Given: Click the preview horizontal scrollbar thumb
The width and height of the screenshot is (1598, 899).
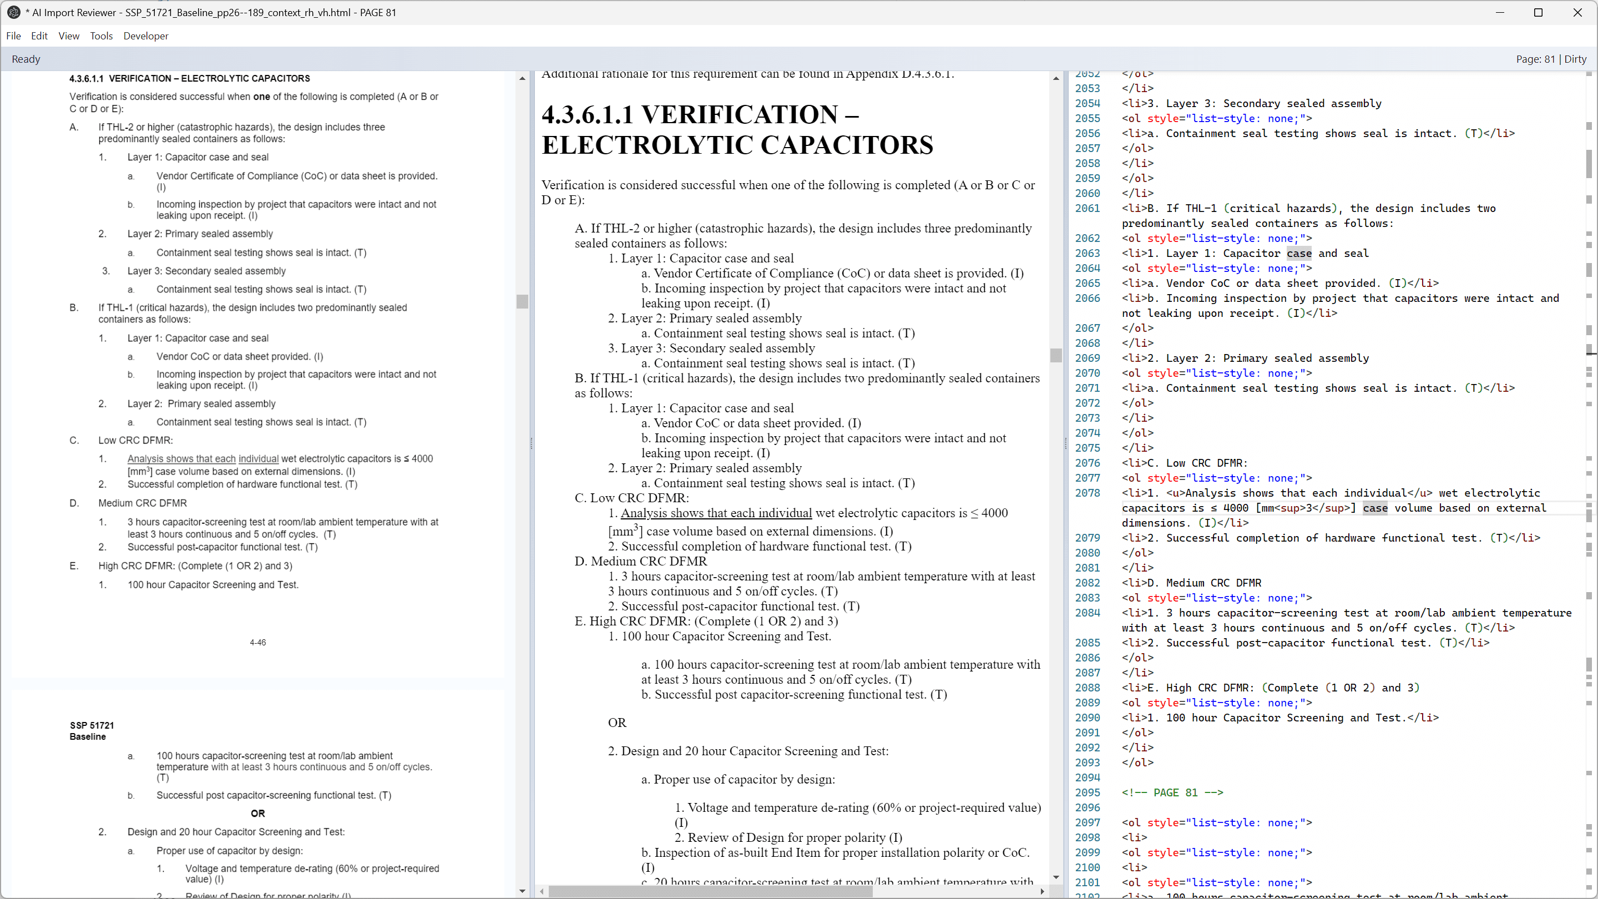Looking at the screenshot, I should [x=710, y=892].
